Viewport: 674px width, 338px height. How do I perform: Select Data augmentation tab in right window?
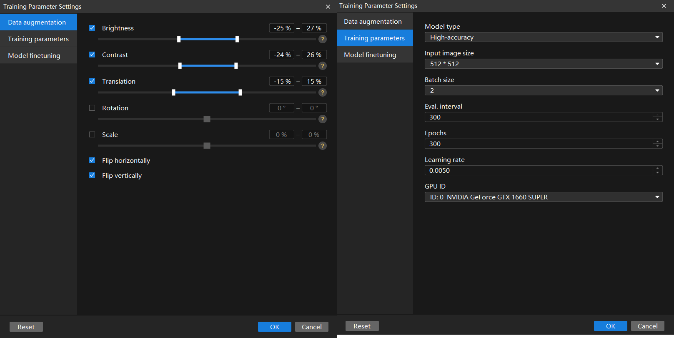375,21
